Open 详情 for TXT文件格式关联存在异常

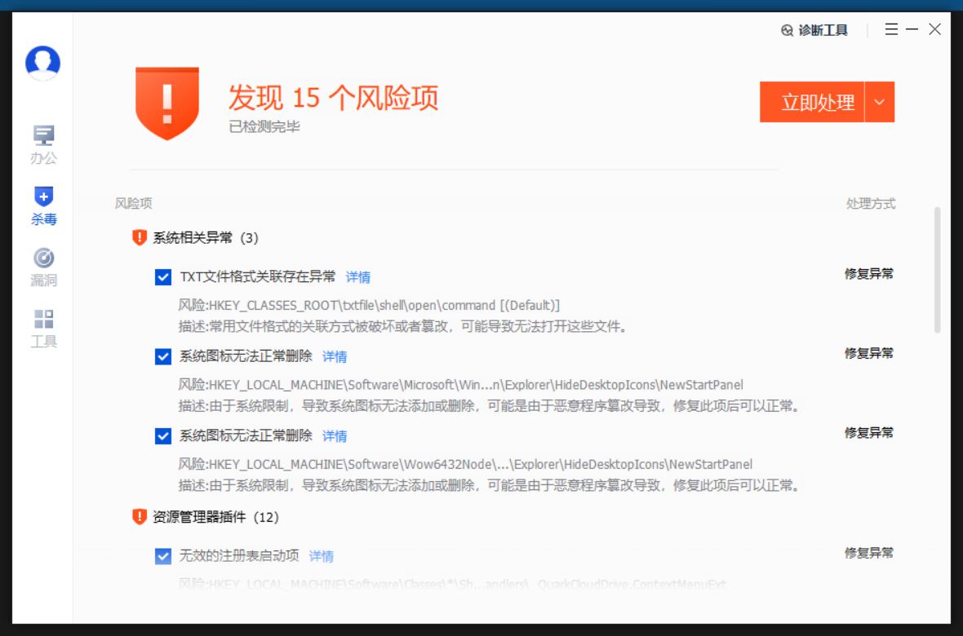point(358,277)
